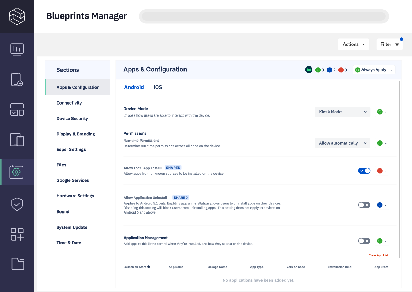
Task: Open the Dashboard via the chart sidebar icon
Action: coord(17,49)
